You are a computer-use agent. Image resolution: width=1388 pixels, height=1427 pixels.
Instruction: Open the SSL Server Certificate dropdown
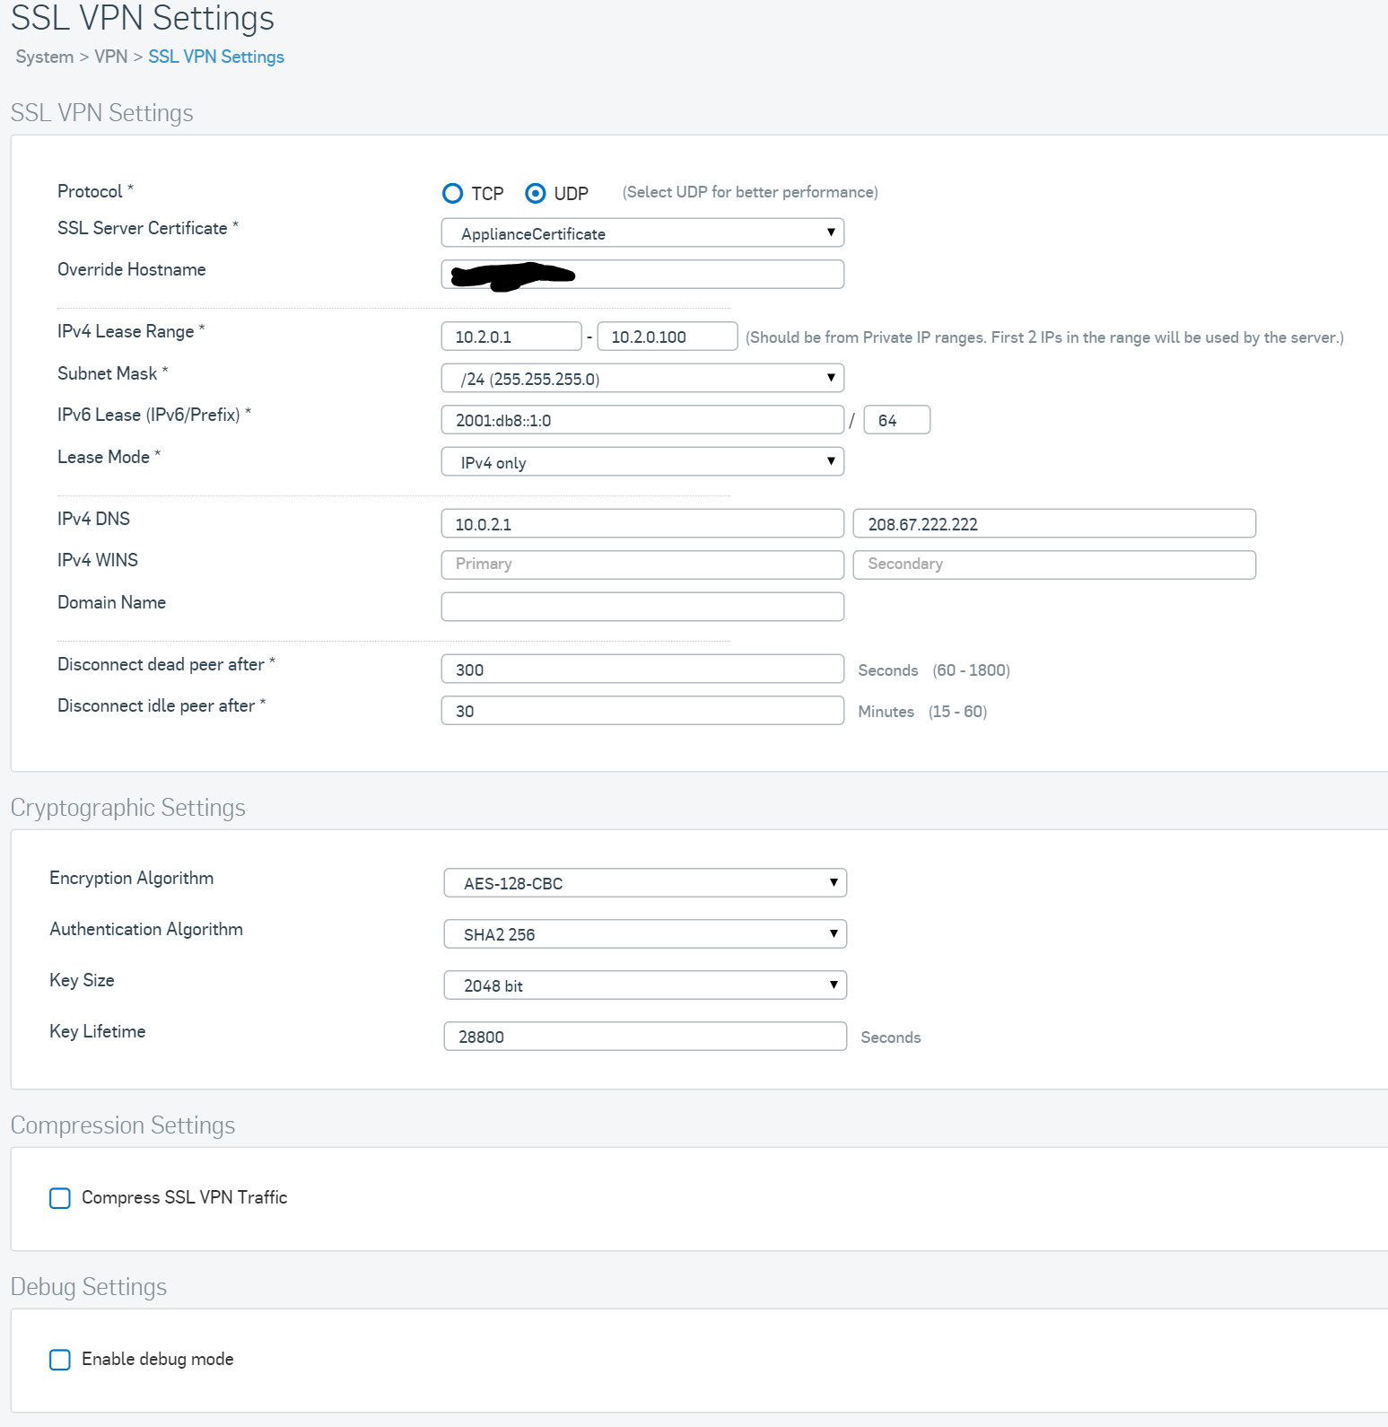pyautogui.click(x=642, y=233)
